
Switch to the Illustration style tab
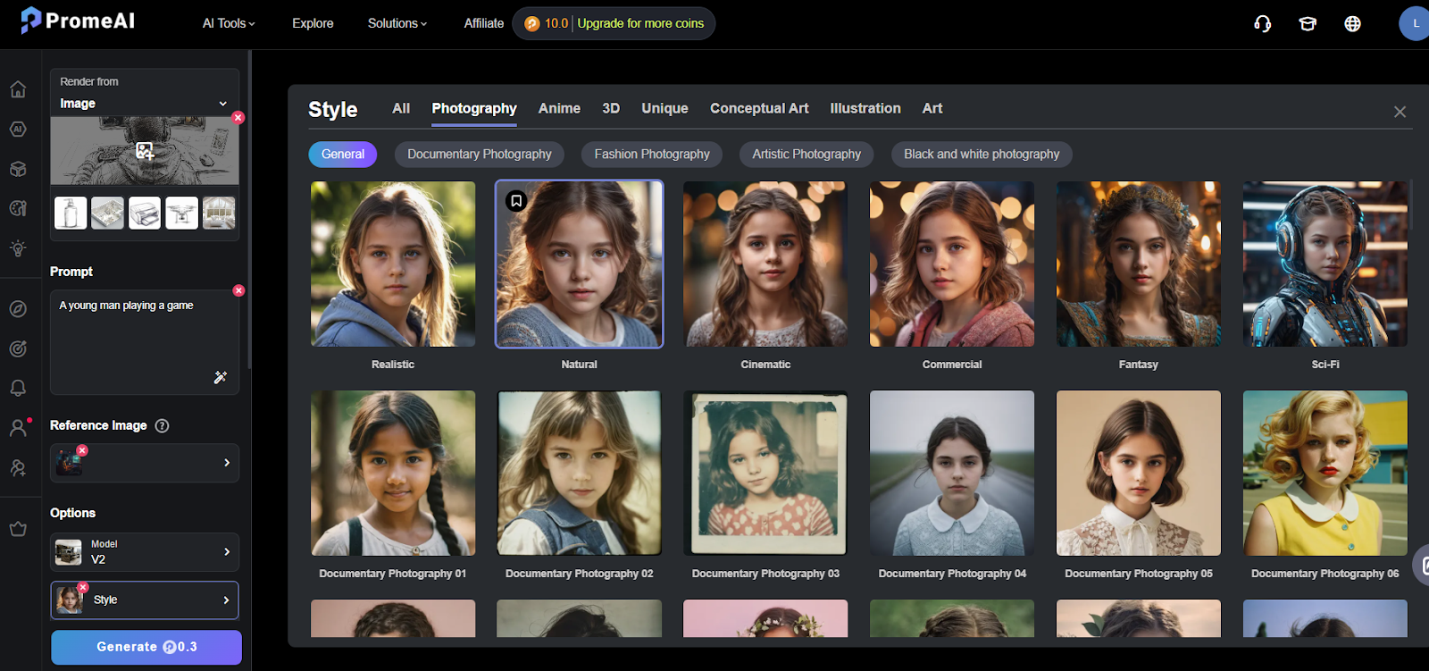(x=865, y=108)
